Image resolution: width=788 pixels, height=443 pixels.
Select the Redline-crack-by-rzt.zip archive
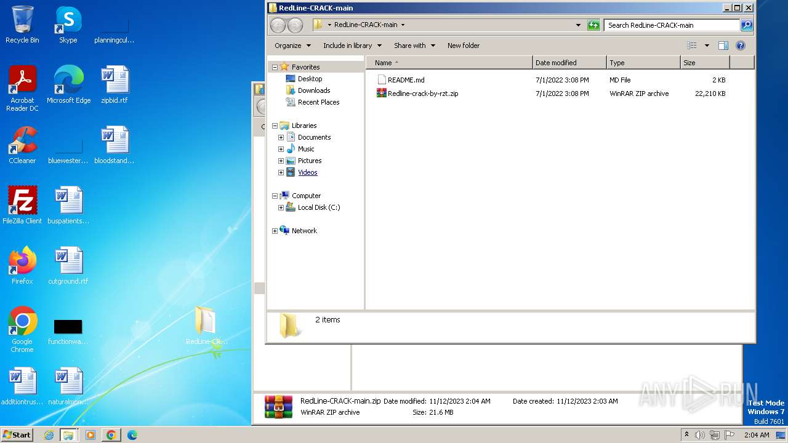(x=417, y=94)
